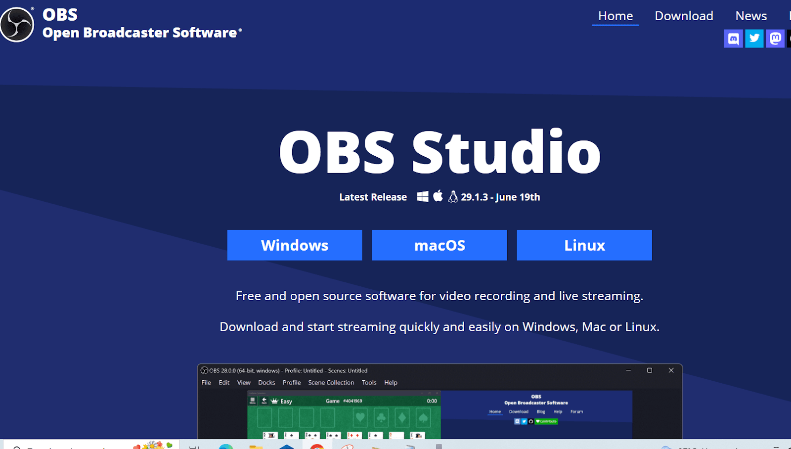The width and height of the screenshot is (791, 449).
Task: Open View menu in the OBS preview screenshot
Action: pyautogui.click(x=244, y=383)
